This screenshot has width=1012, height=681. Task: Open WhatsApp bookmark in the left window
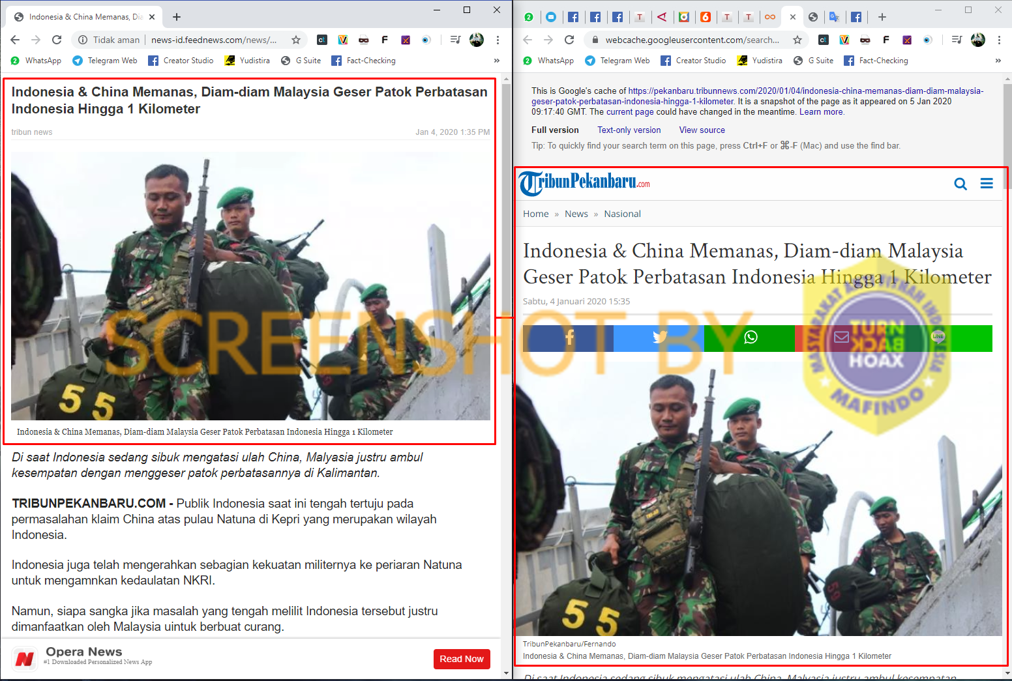coord(37,61)
